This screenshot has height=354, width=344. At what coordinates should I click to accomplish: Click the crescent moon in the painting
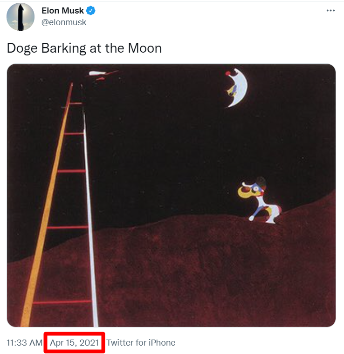click(x=237, y=88)
